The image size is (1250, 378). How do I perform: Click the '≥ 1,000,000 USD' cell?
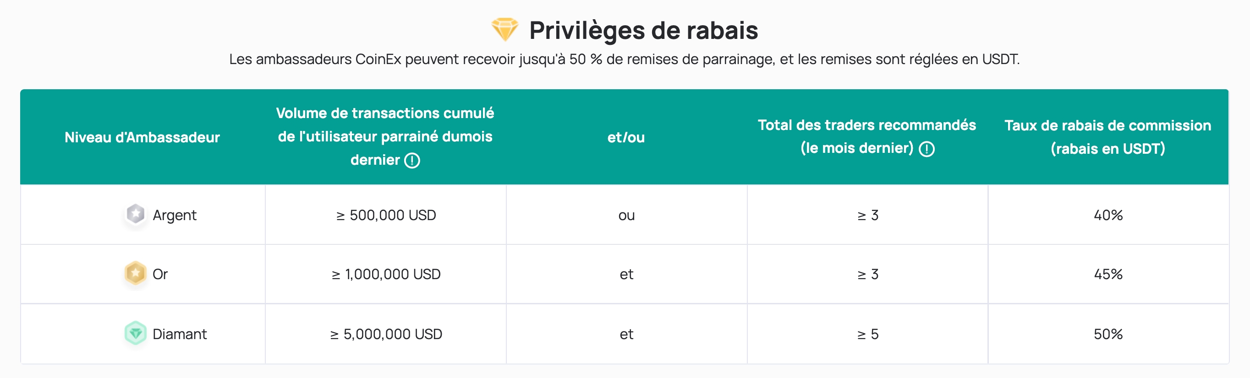(386, 274)
